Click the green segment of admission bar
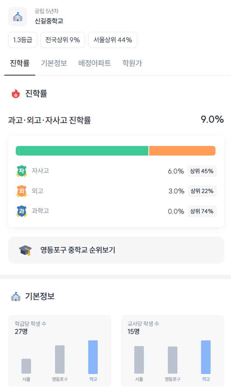 click(x=82, y=151)
